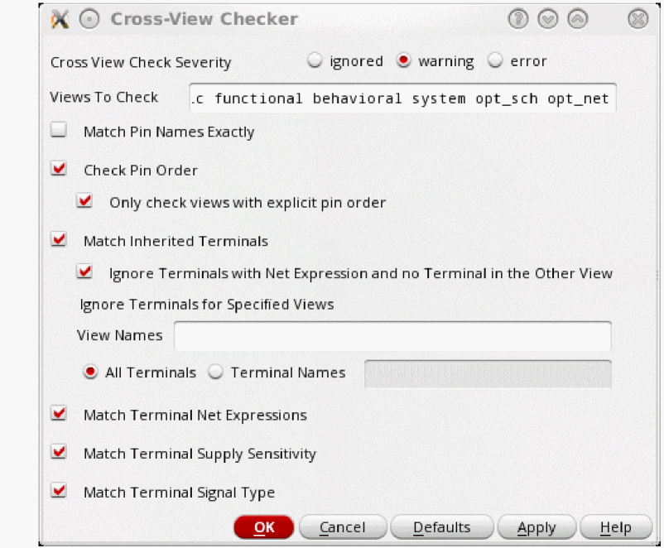Select the ignored severity radio button
This screenshot has width=664, height=548.
click(315, 60)
